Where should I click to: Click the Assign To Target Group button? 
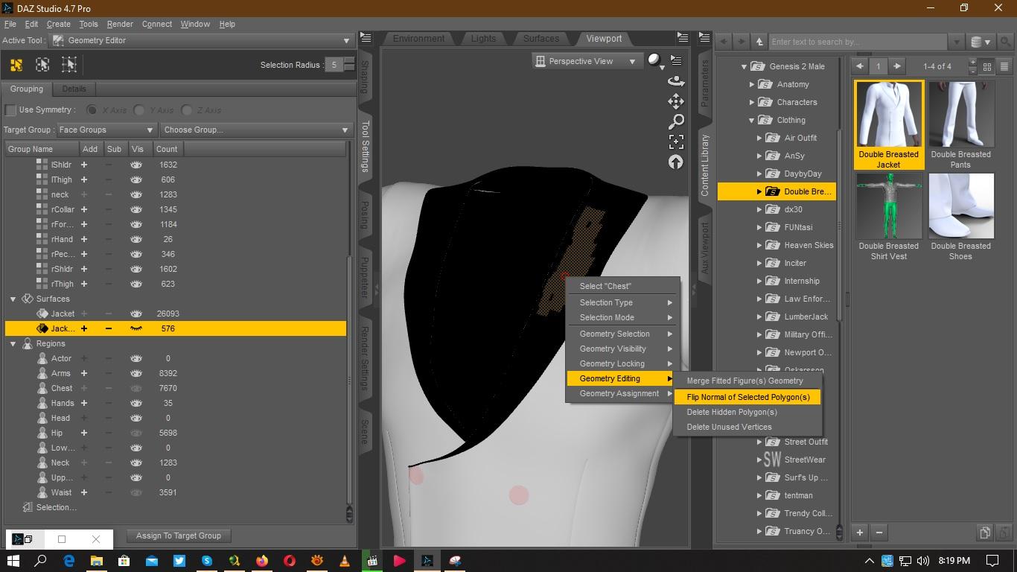point(179,536)
